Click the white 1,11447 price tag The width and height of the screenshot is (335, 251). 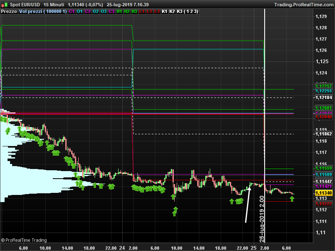(x=324, y=182)
